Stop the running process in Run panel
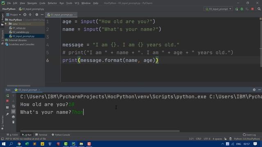The height and width of the screenshot is (147, 262). click(7, 101)
